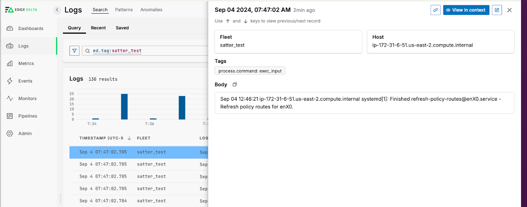Copy link to this log record
Screen dimensions: 527x207
click(x=435, y=10)
